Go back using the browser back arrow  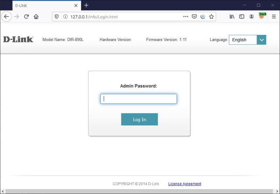[6, 16]
